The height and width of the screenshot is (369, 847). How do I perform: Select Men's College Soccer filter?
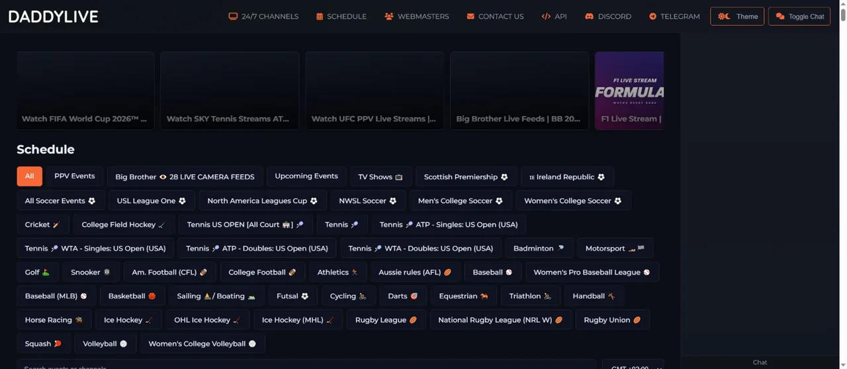click(x=461, y=200)
